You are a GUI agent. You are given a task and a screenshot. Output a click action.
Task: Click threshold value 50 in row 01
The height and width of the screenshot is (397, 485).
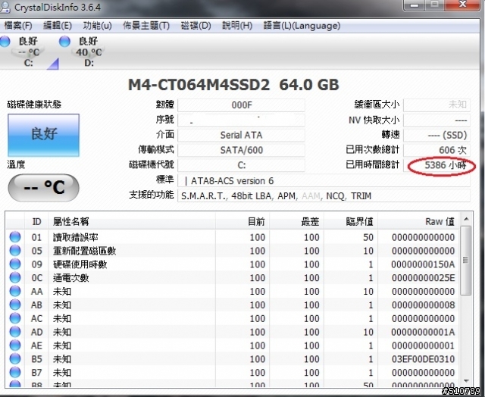[368, 237]
